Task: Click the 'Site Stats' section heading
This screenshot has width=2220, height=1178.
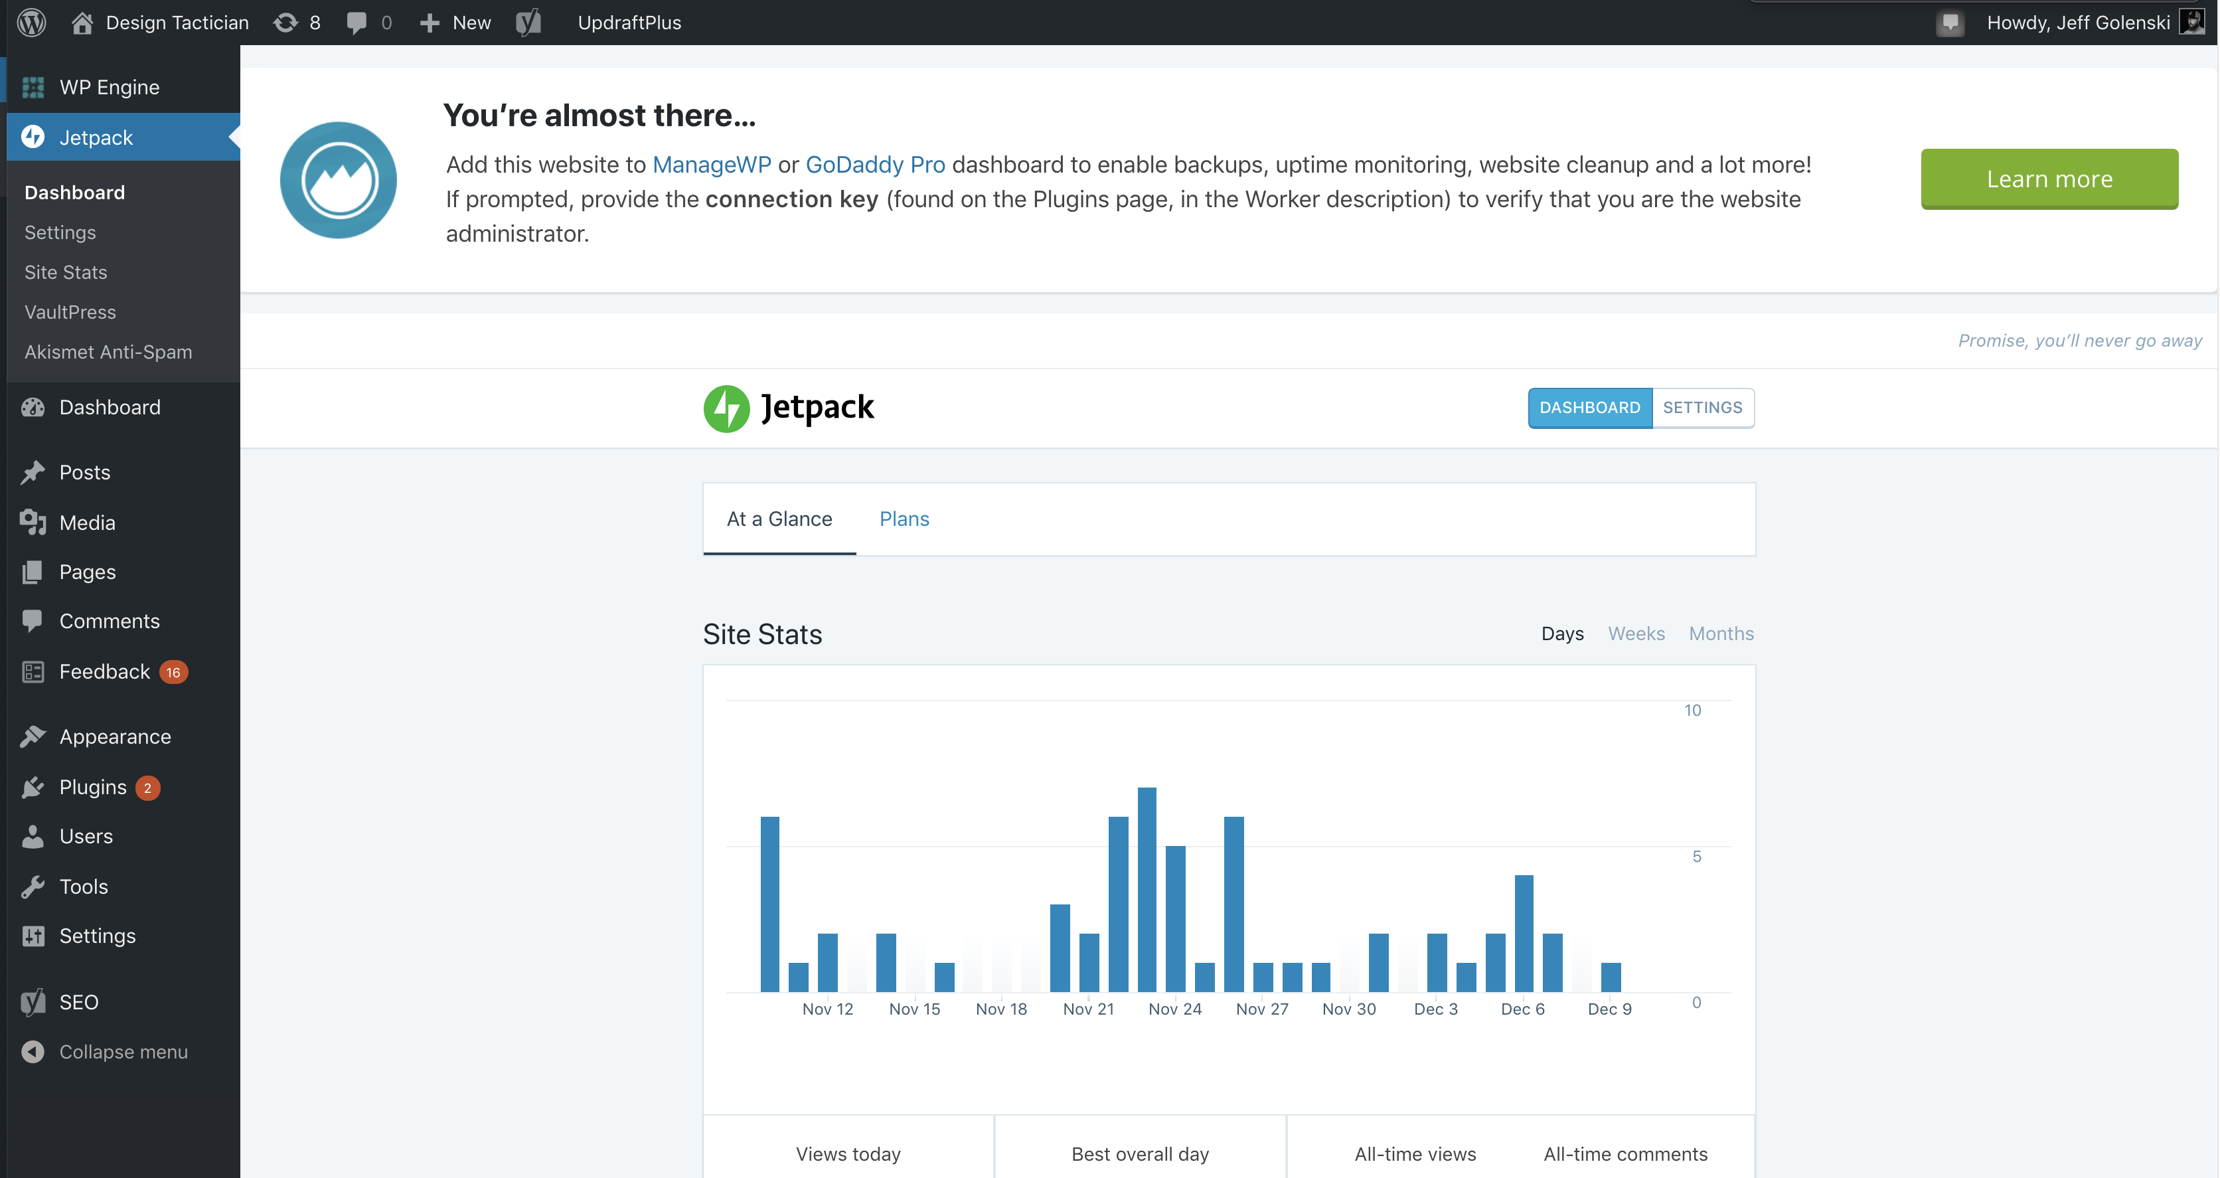Action: click(x=763, y=634)
